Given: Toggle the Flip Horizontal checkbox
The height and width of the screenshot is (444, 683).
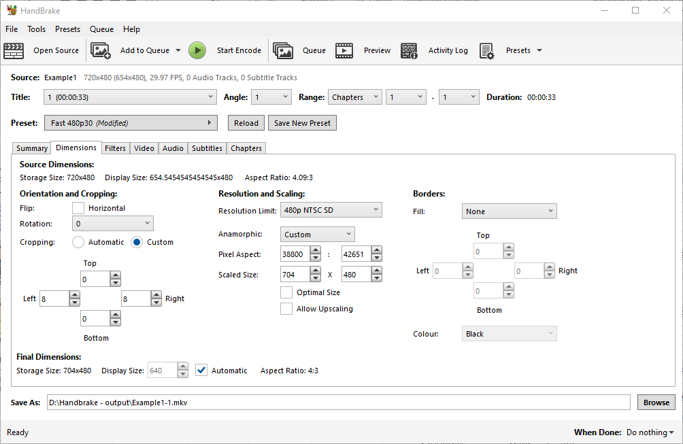Looking at the screenshot, I should pyautogui.click(x=78, y=208).
